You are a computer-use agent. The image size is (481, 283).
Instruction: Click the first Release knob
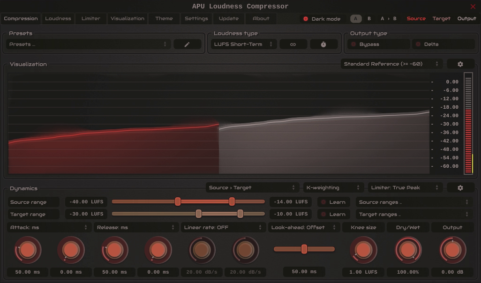114,250
